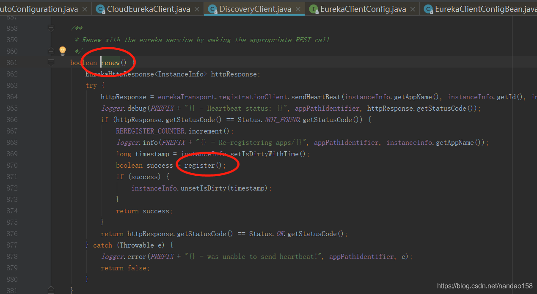The height and width of the screenshot is (294, 537).
Task: Click 'return success' on line 874
Action: [143, 211]
